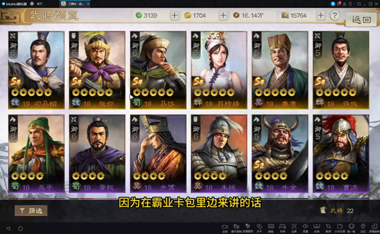The width and height of the screenshot is (380, 234).
Task: Add resource with plus next to 15764
Action: 320,16
